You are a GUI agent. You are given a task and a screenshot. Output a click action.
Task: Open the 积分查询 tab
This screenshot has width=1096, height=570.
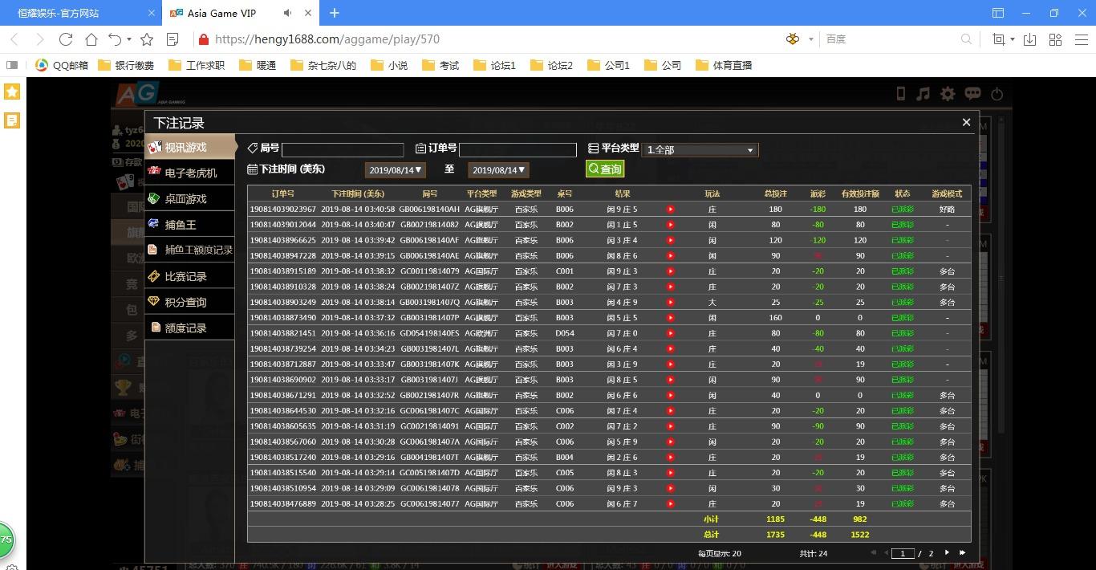185,302
